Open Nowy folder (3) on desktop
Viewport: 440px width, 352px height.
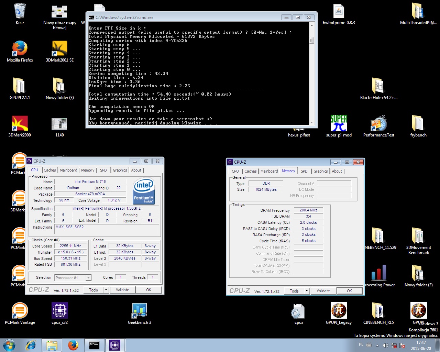pos(59,89)
